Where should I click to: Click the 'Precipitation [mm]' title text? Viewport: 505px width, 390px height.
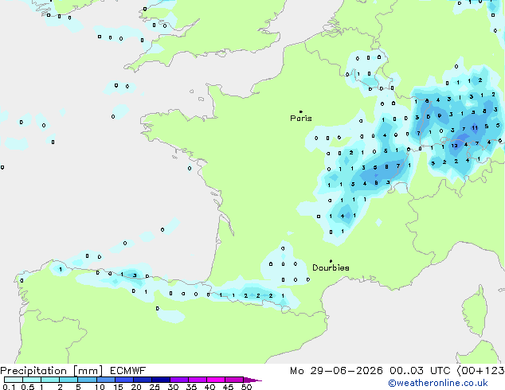pos(52,371)
